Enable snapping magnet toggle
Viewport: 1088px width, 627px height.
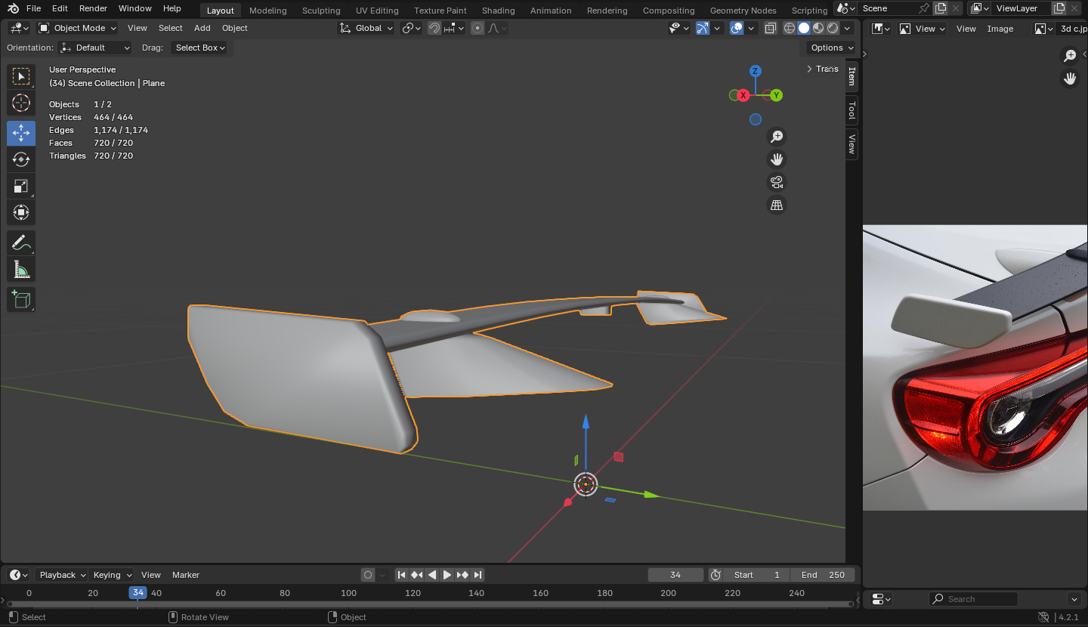[434, 28]
